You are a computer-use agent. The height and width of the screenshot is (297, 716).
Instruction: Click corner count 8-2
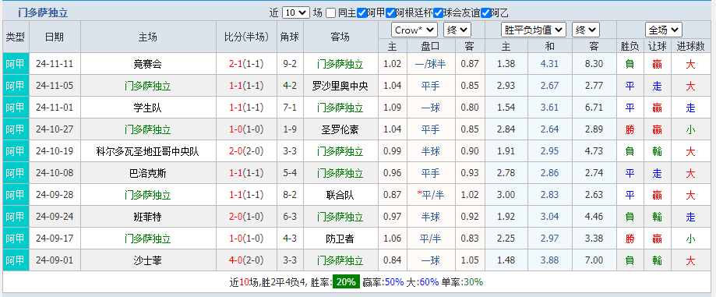[290, 195]
